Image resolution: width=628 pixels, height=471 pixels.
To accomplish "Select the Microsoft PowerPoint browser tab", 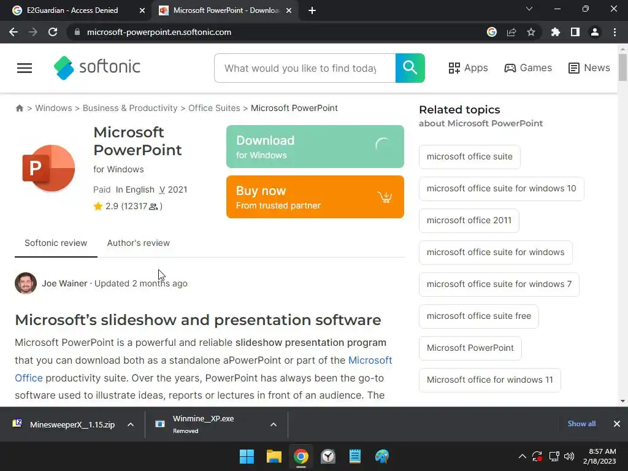I will tap(226, 10).
